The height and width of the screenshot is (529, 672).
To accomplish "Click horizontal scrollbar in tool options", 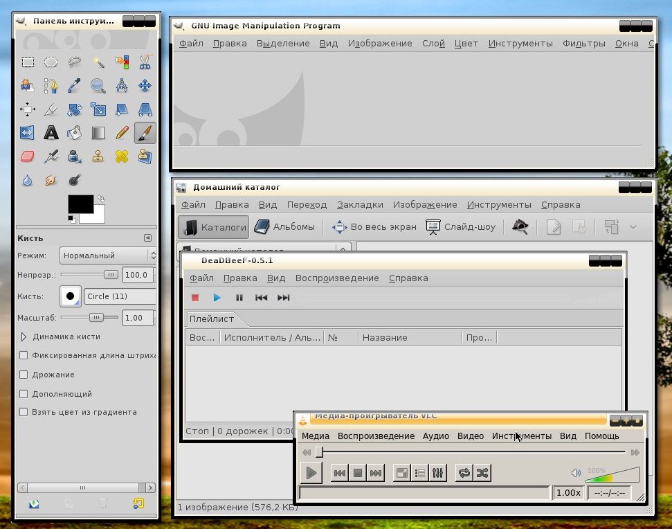I will point(86,488).
